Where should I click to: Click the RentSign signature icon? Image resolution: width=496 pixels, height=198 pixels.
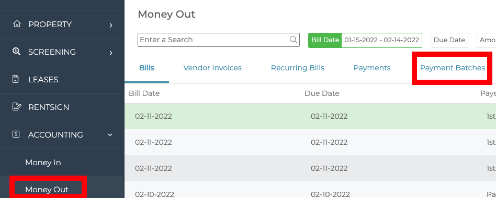17,107
